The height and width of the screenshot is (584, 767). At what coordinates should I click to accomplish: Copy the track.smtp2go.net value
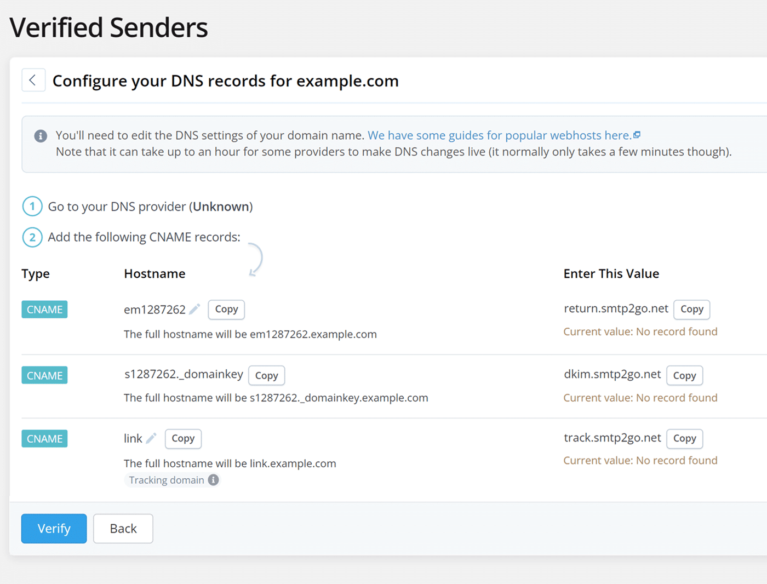[x=684, y=438]
